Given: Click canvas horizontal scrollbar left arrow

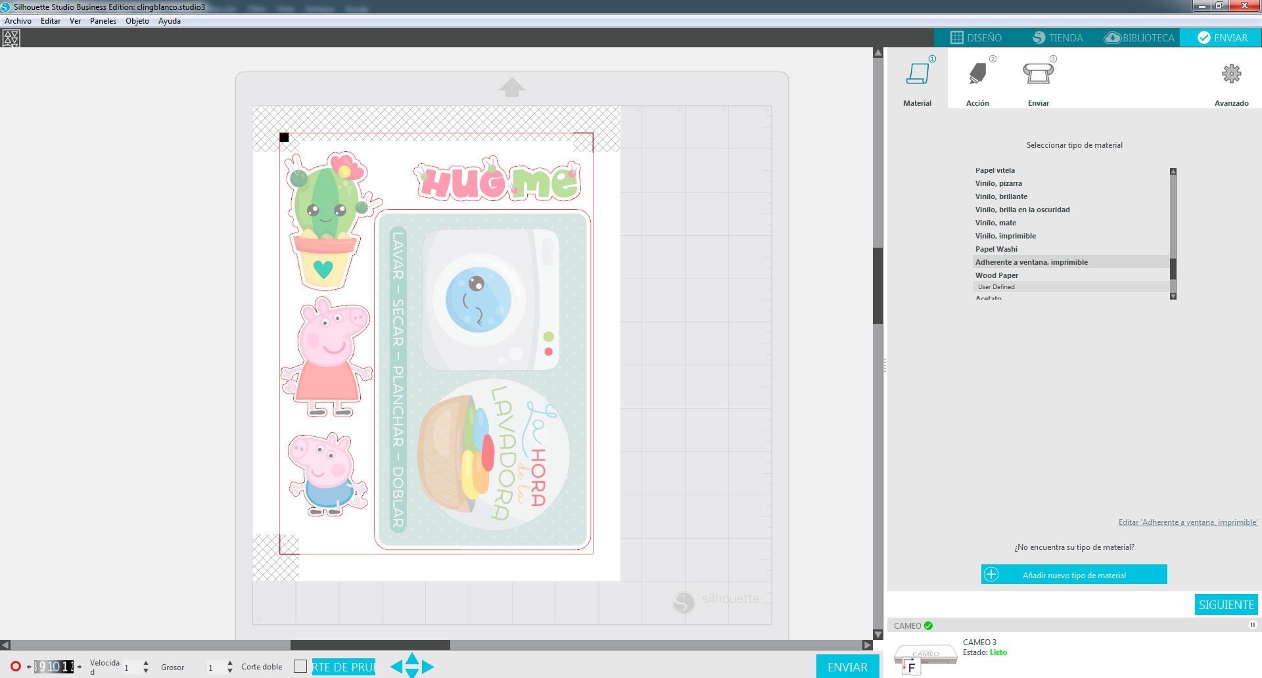Looking at the screenshot, I should (5, 645).
